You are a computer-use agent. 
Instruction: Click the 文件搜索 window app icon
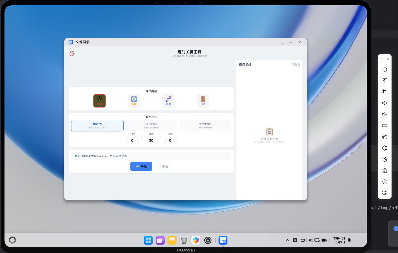click(x=71, y=42)
